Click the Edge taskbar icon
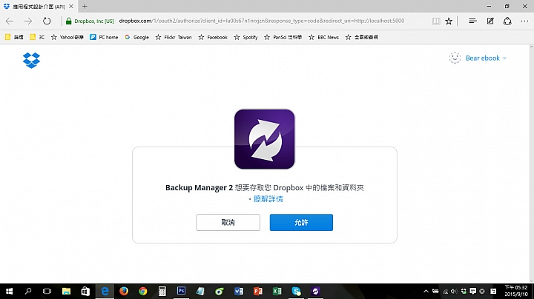 click(x=105, y=291)
